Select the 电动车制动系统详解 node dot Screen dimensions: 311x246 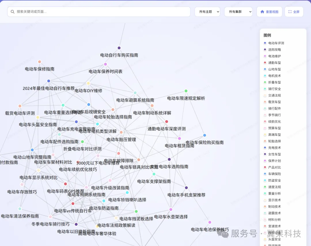pos(152,106)
